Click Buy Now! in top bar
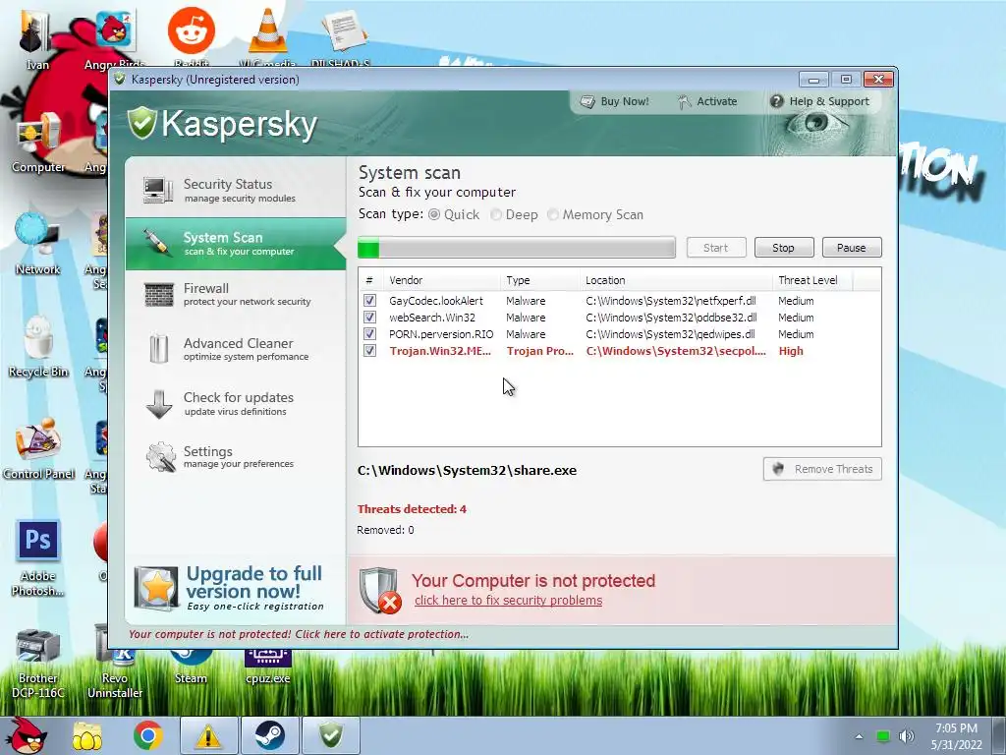 [x=614, y=101]
